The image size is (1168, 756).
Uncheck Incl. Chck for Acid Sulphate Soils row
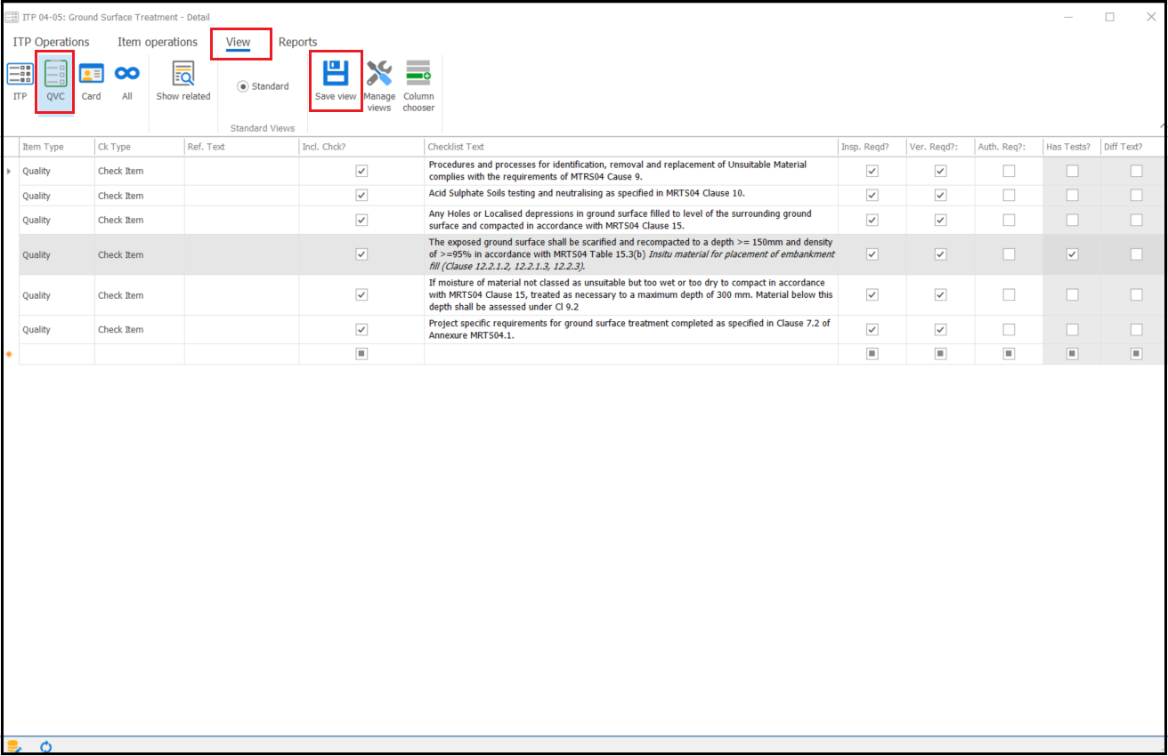coord(361,196)
